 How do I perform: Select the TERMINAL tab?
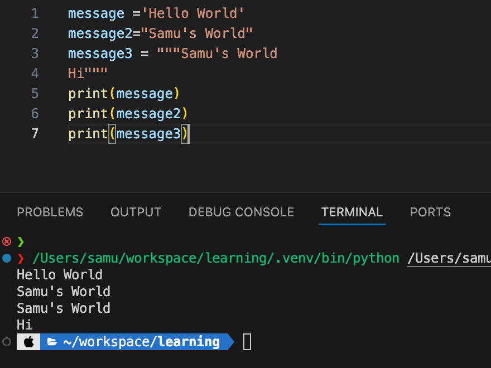tap(352, 212)
